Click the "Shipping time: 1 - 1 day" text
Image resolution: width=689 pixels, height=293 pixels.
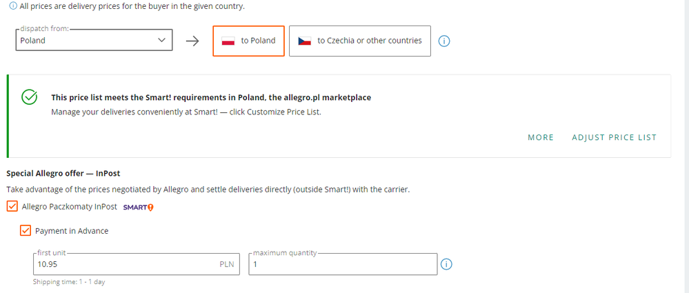[x=69, y=282]
